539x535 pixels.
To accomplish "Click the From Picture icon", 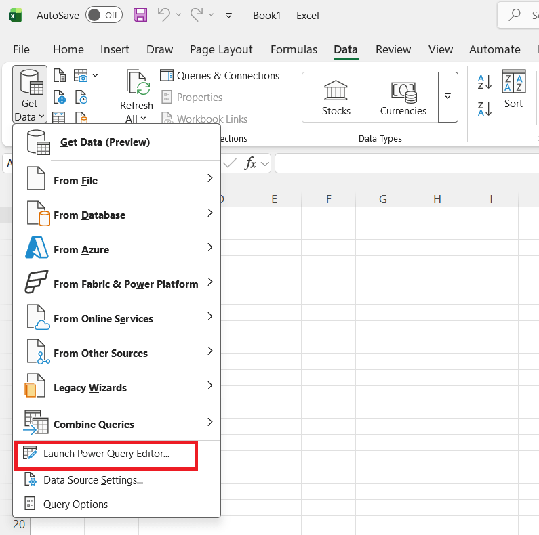I will [81, 76].
